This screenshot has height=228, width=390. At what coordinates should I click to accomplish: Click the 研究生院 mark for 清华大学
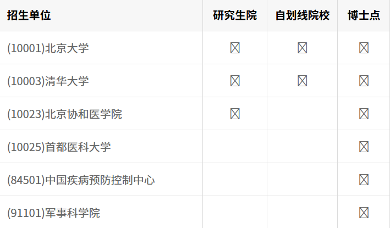click(235, 81)
